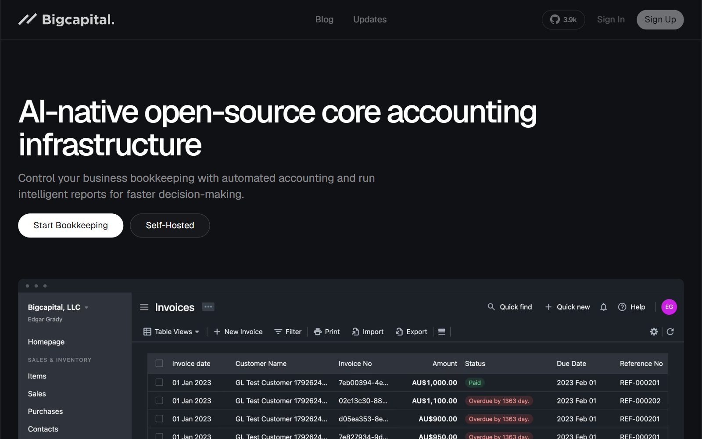Click the Filter toolbar item
Viewport: 702px width, 439px height.
click(288, 332)
